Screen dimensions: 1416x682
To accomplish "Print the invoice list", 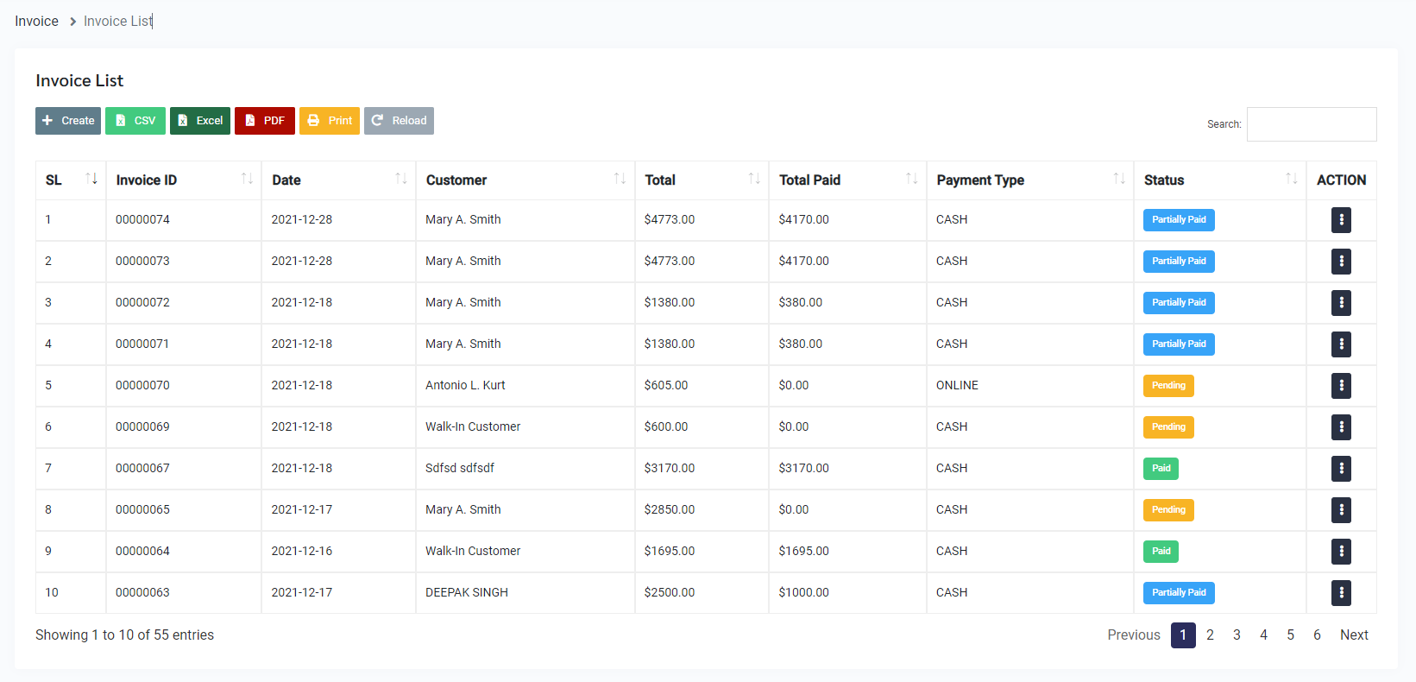I will pyautogui.click(x=330, y=121).
